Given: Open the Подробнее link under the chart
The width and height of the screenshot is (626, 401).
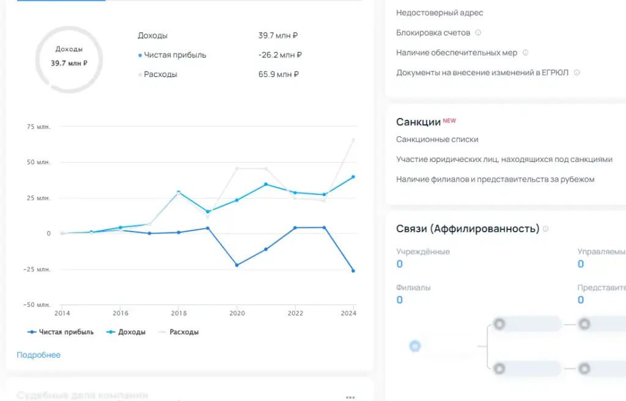Looking at the screenshot, I should click(x=39, y=355).
